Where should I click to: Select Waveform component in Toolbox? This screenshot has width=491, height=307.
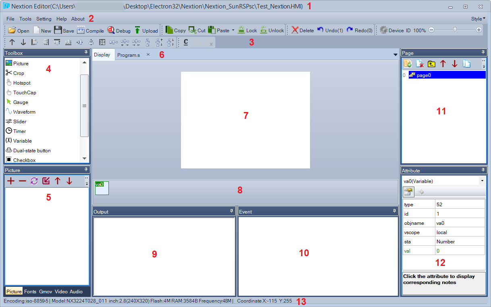21,112
